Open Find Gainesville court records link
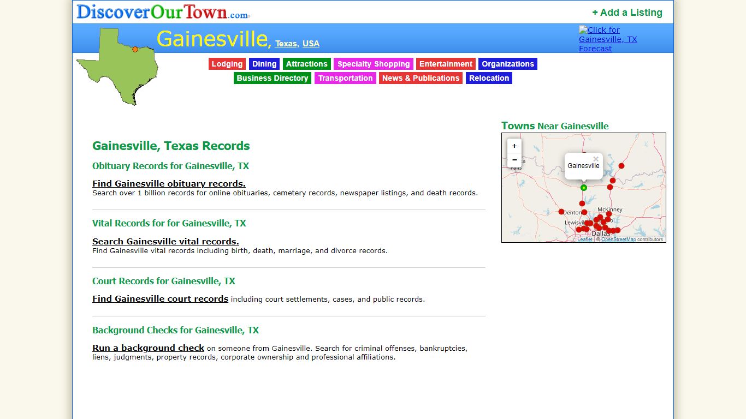The image size is (746, 419). pos(160,299)
